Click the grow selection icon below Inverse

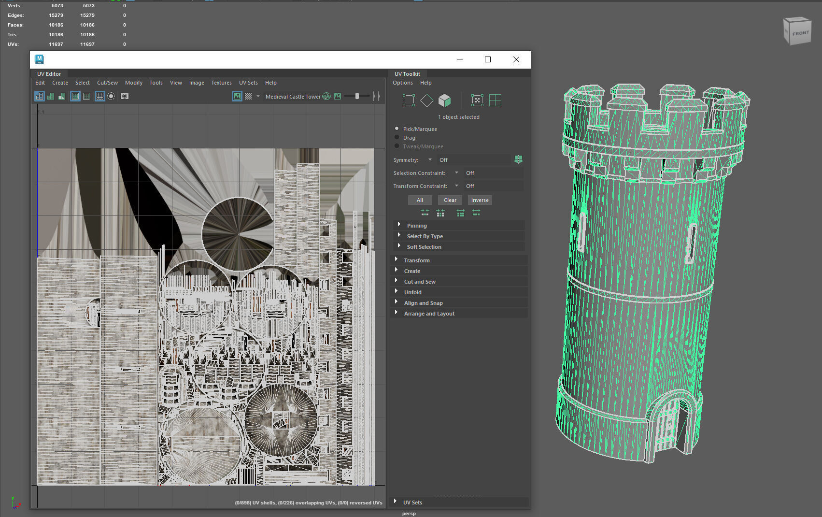point(461,213)
